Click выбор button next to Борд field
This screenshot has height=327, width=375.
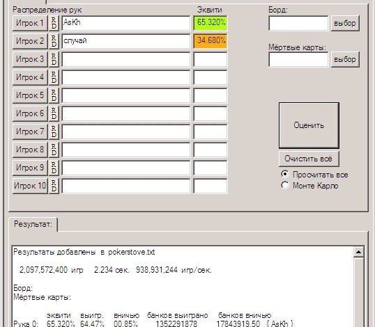tap(345, 23)
